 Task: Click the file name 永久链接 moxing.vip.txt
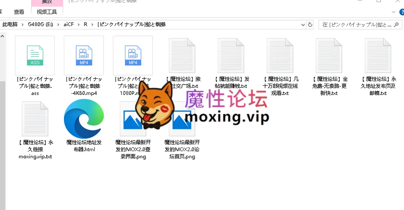(x=35, y=150)
